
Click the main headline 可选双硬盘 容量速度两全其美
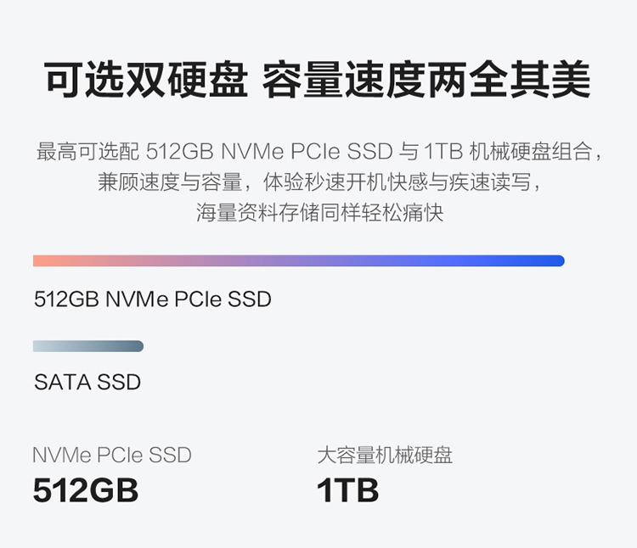tap(318, 80)
